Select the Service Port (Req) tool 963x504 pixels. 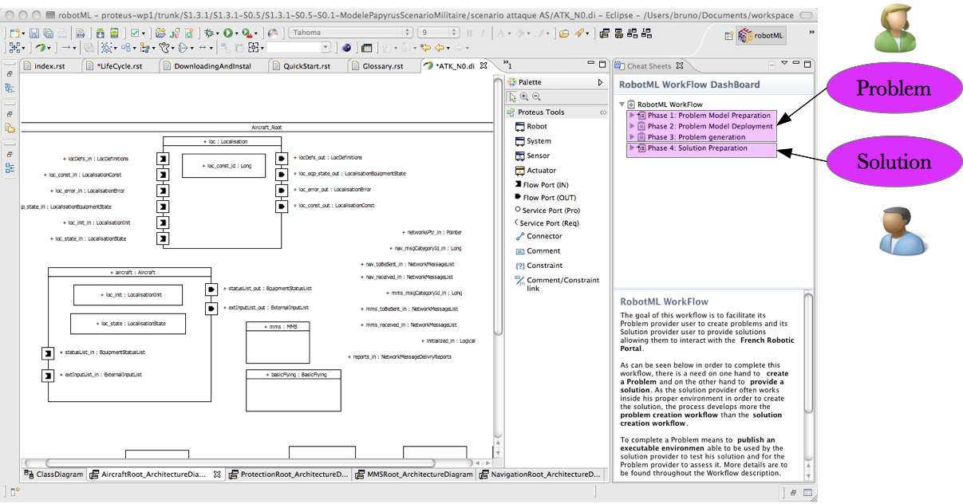coord(547,223)
